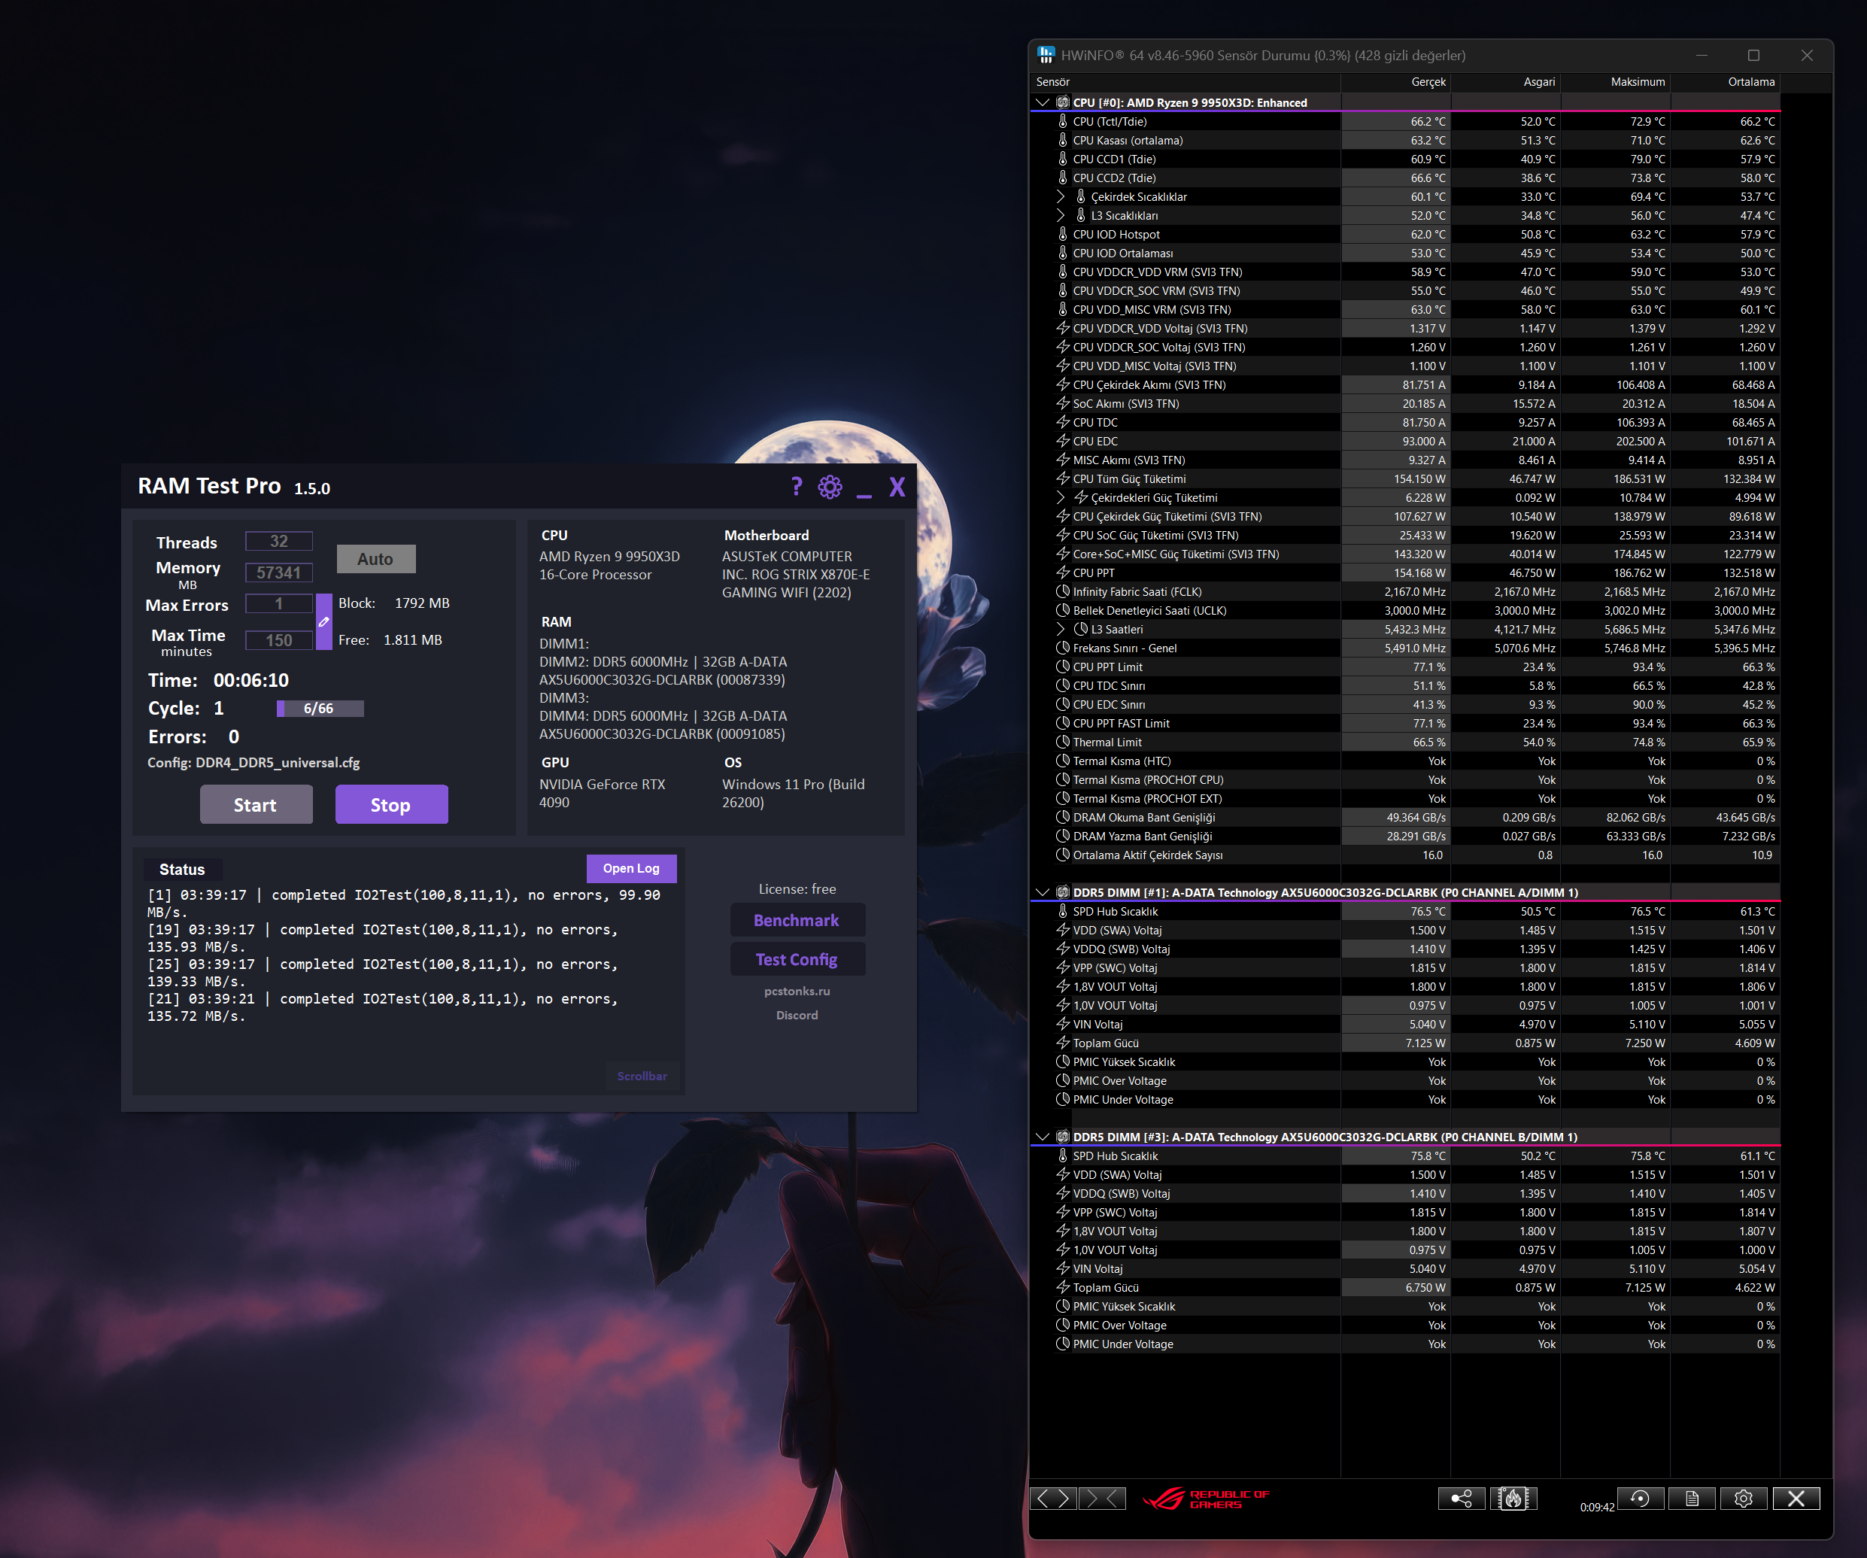Viewport: 1867px width, 1558px height.
Task: Close HWiNFO sensors with bottom X button
Action: tap(1796, 1499)
